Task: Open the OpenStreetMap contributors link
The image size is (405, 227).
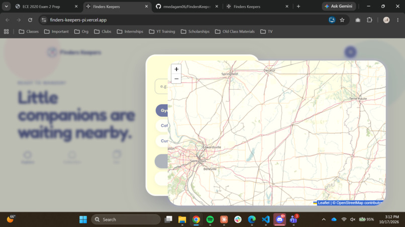Action: coord(359,203)
